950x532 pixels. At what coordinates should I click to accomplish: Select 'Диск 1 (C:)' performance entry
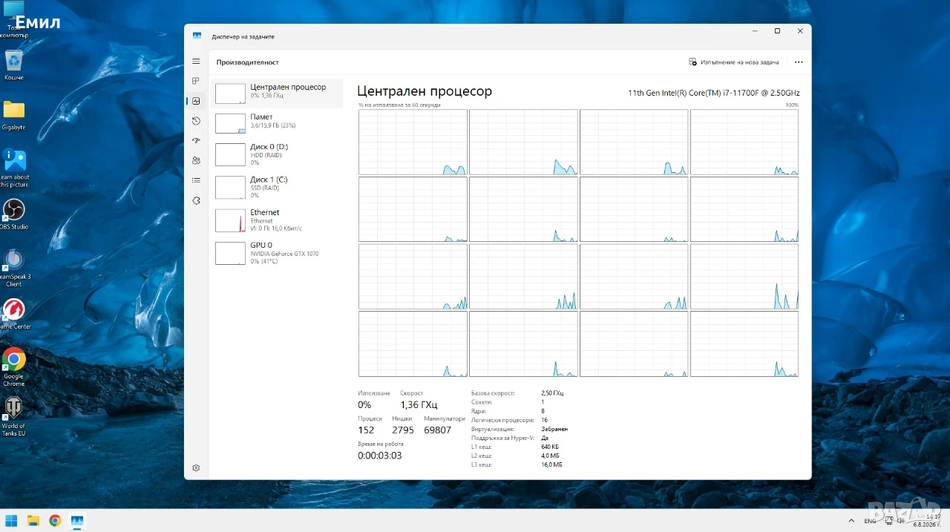277,187
